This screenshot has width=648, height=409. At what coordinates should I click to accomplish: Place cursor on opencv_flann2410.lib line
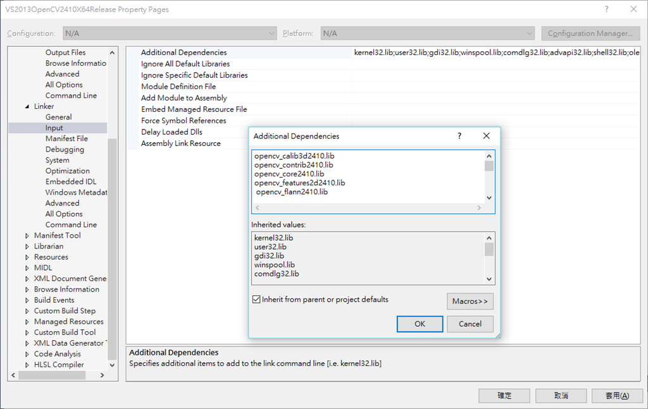tap(292, 192)
